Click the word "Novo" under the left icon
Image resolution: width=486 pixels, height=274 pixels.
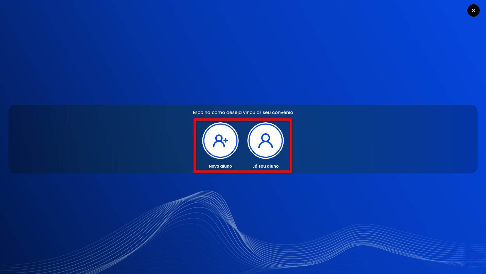(x=214, y=166)
